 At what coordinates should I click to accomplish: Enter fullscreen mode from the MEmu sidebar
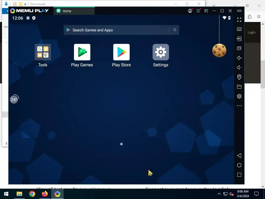[x=239, y=20]
